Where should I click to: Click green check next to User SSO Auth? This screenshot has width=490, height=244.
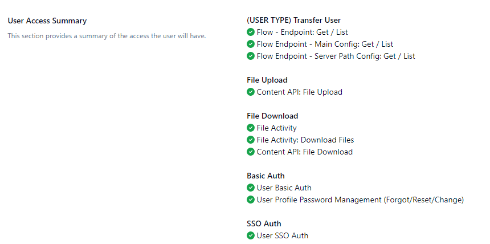point(251,235)
